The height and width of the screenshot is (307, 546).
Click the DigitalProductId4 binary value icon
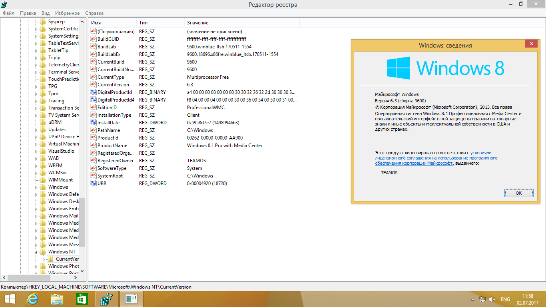click(94, 100)
